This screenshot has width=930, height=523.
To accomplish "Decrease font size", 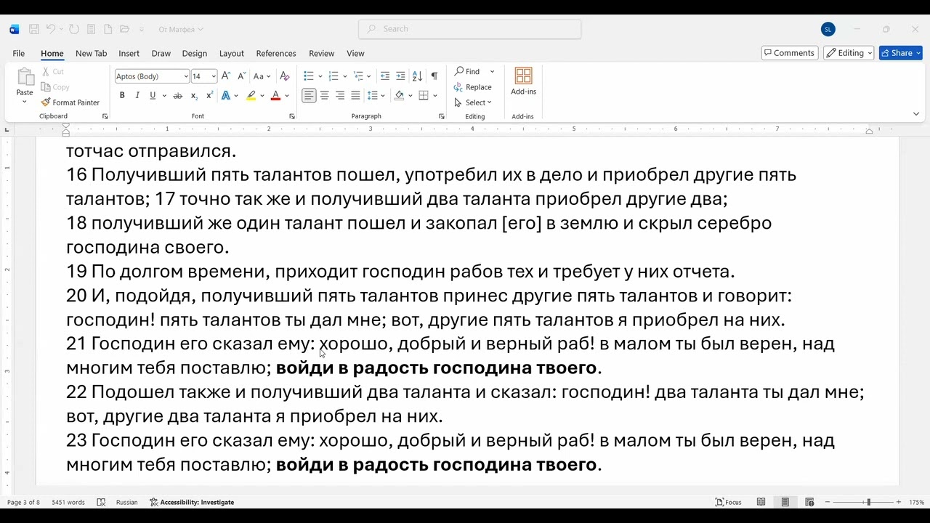I will (x=240, y=76).
